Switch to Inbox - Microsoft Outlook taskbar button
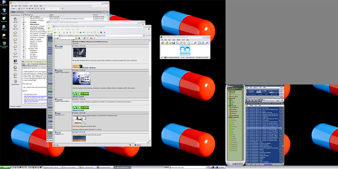This screenshot has height=169, width=338. (87, 167)
